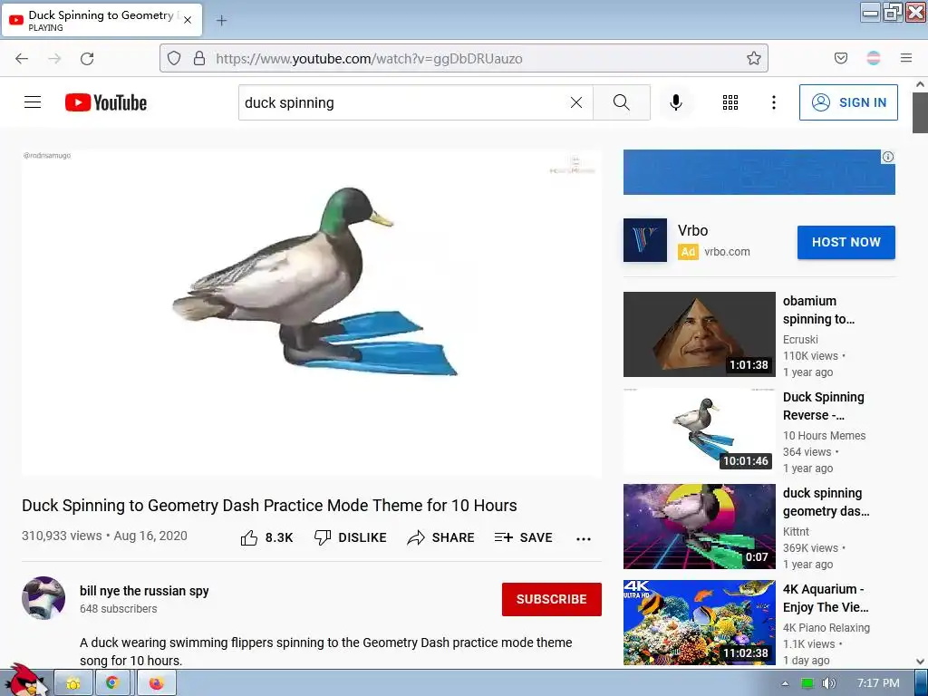Like the video with thumbs up

tap(266, 537)
